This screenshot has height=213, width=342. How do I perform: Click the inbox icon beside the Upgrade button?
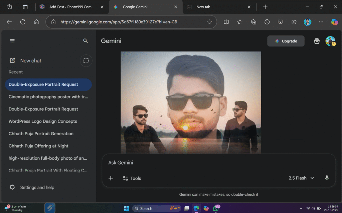point(316,41)
